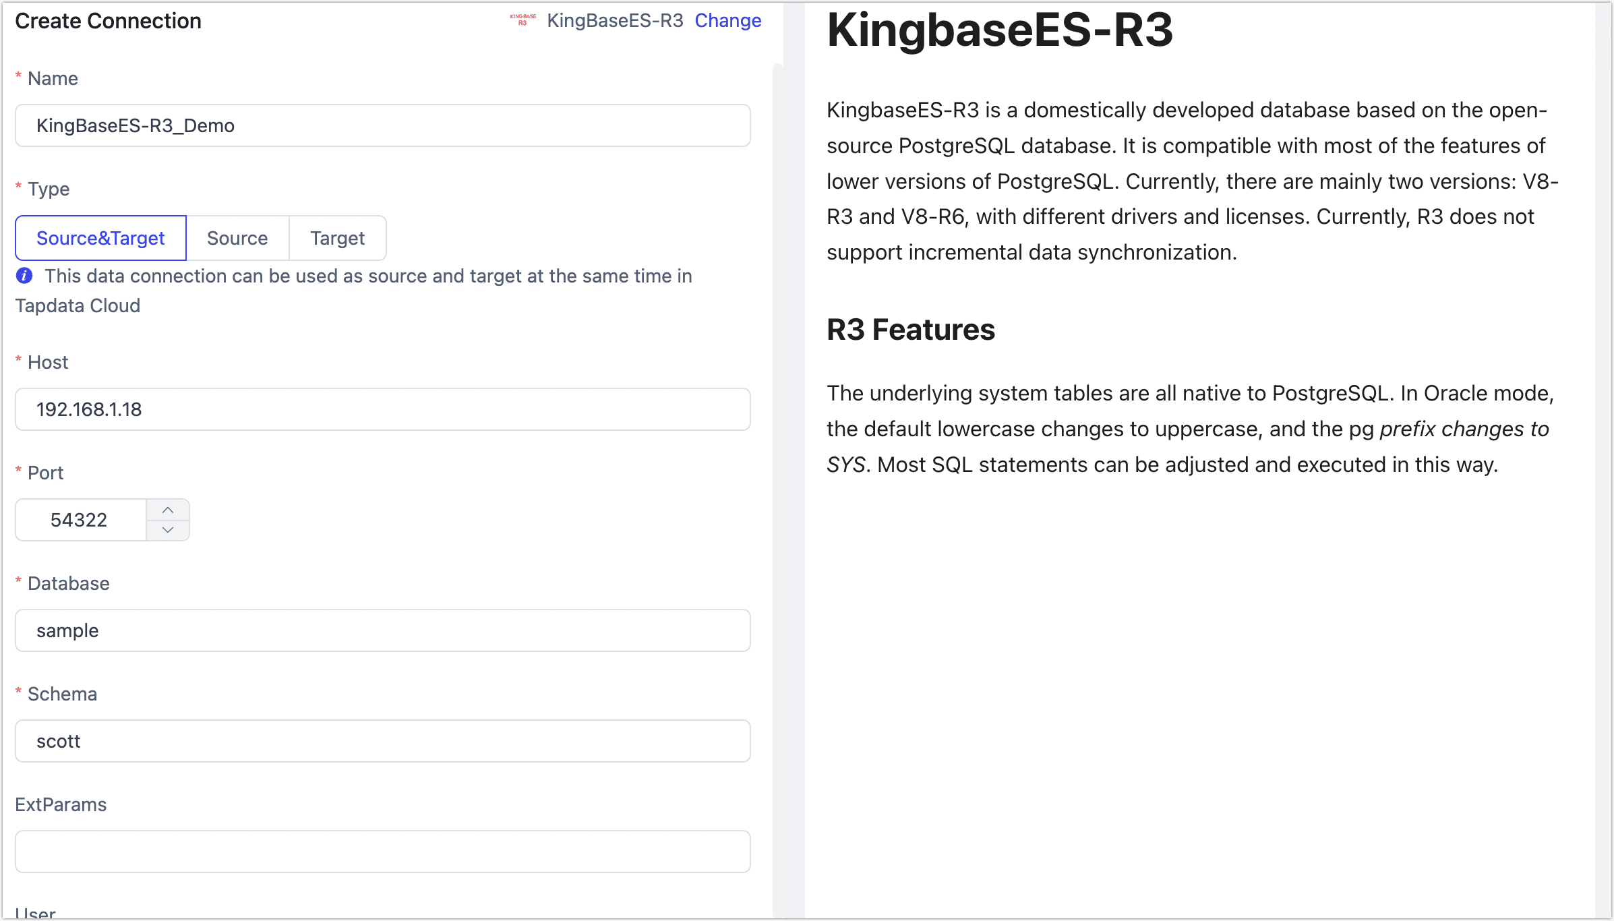Viewport: 1614px width, 921px height.
Task: Click the Schema field containing scott
Action: (x=382, y=741)
